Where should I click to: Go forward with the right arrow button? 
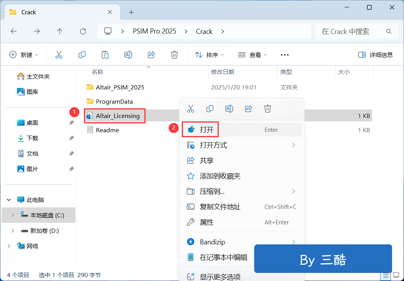37,32
